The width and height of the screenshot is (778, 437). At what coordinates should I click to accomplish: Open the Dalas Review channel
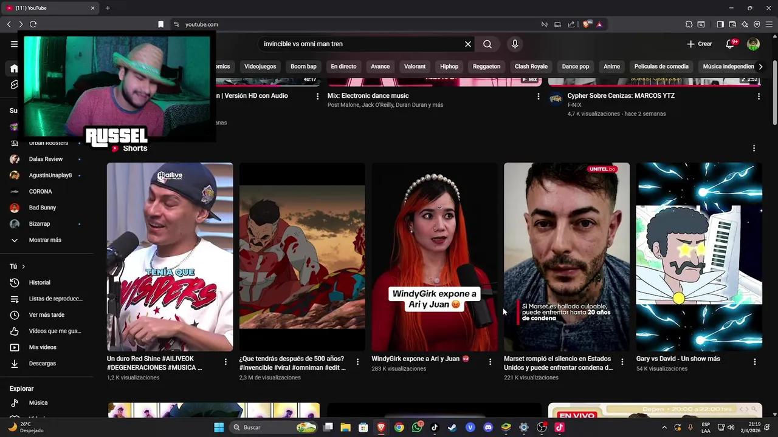(x=45, y=159)
